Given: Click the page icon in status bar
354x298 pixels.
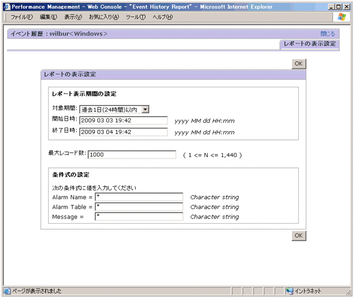Looking at the screenshot, I should 7,291.
